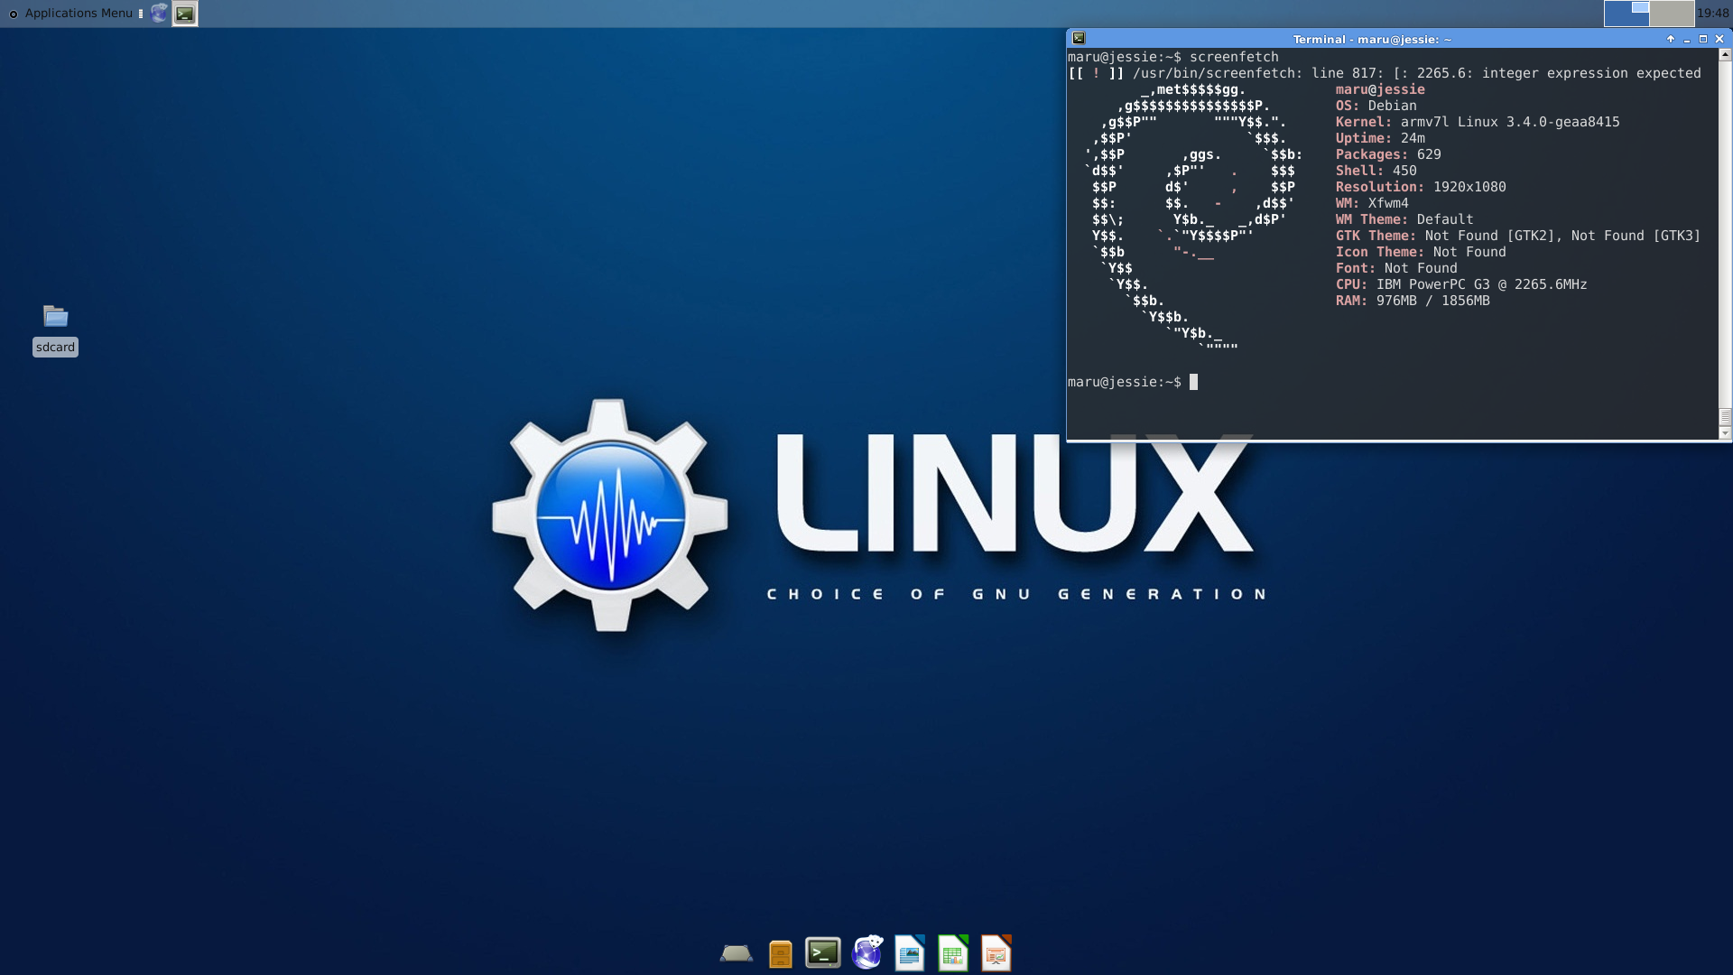Viewport: 1733px width, 975px height.
Task: Click the 'GTK Theme: Not Found' line
Action: 1518,236
